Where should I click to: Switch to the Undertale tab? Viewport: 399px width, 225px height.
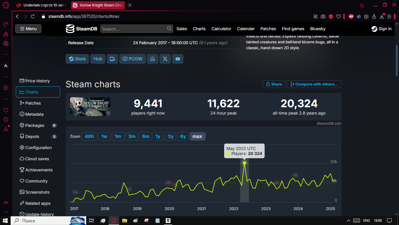pyautogui.click(x=41, y=5)
